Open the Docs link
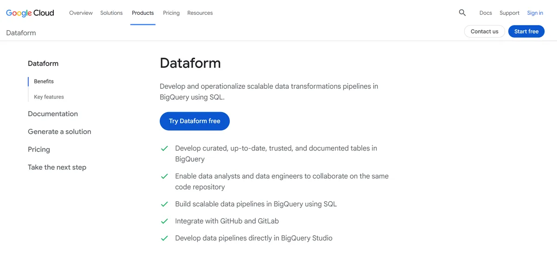Image resolution: width=557 pixels, height=272 pixels. point(486,13)
